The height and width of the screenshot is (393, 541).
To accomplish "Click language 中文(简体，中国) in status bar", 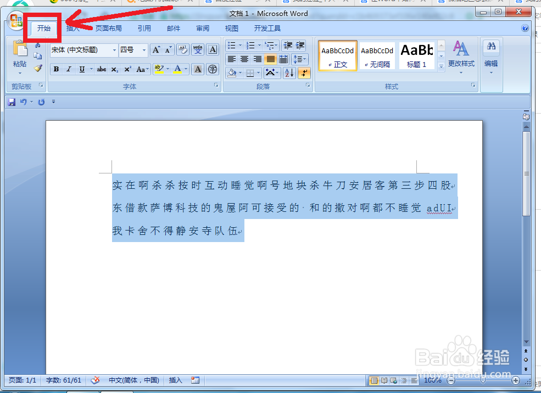I will pyautogui.click(x=134, y=380).
